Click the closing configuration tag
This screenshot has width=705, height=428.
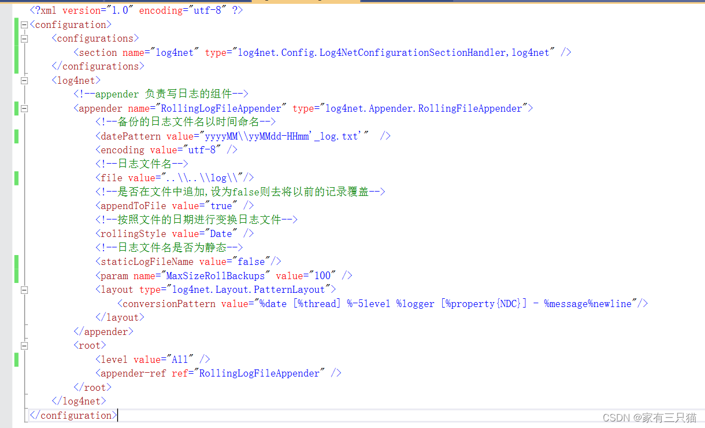[x=73, y=415]
